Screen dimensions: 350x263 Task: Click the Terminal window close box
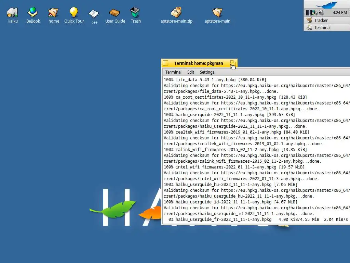click(x=165, y=63)
